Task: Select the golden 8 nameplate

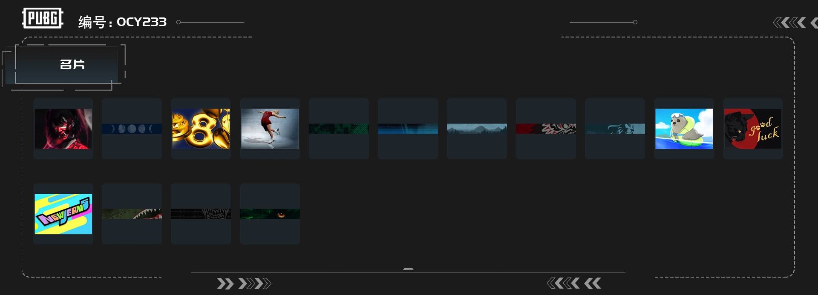Action: pos(201,129)
